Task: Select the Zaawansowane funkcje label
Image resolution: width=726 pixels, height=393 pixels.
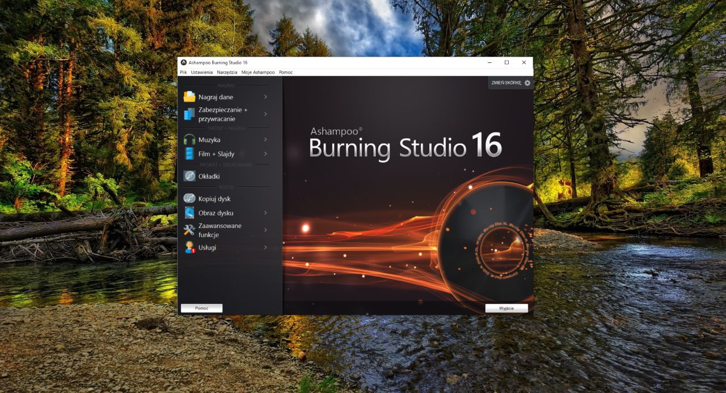Action: coord(220,230)
